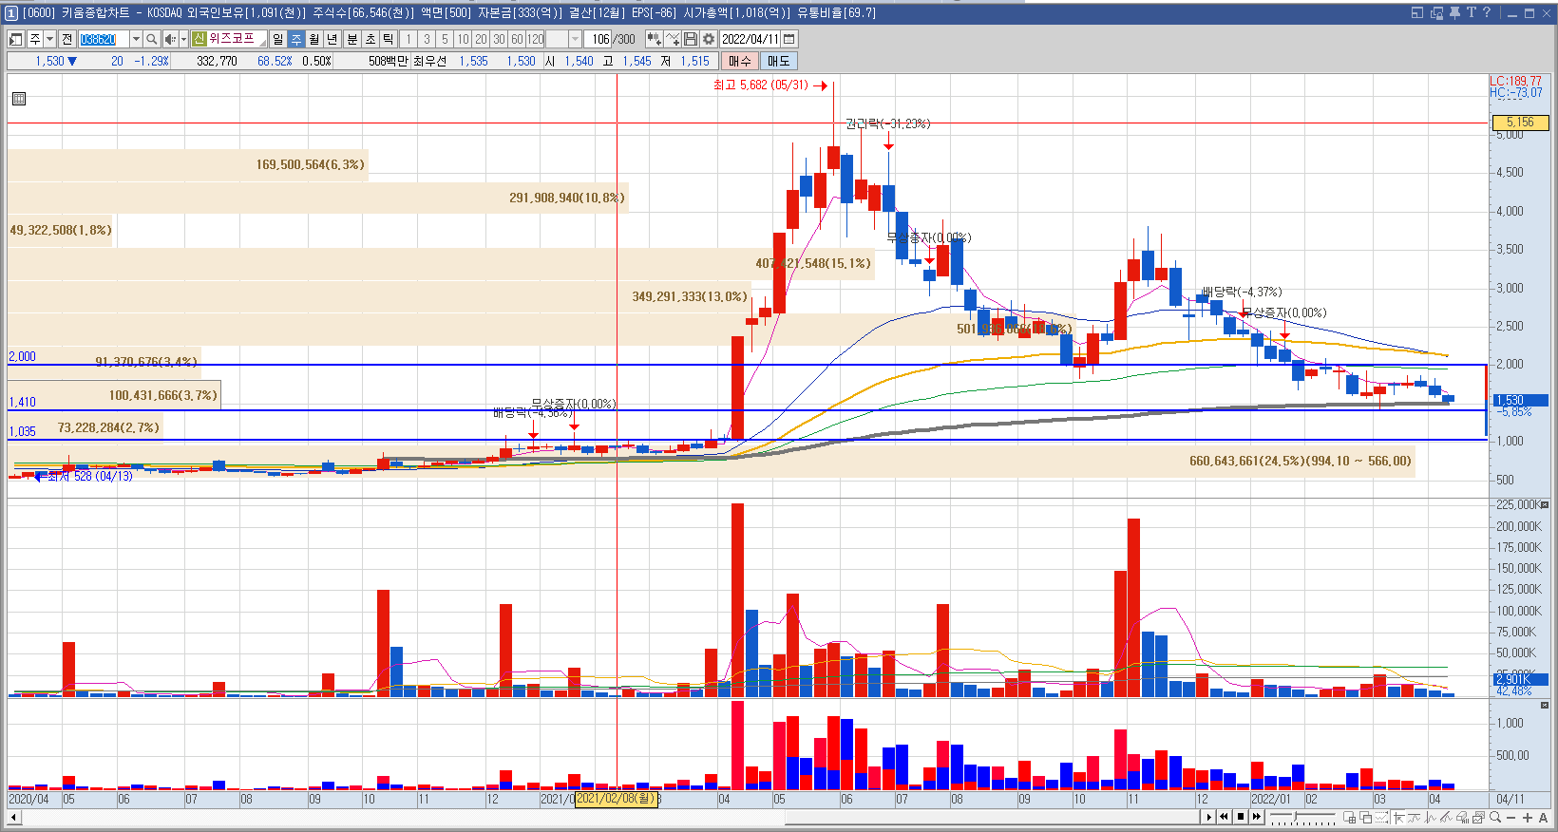The image size is (1558, 832).
Task: Click the fast-forward button on bottom bar
Action: (x=1257, y=817)
